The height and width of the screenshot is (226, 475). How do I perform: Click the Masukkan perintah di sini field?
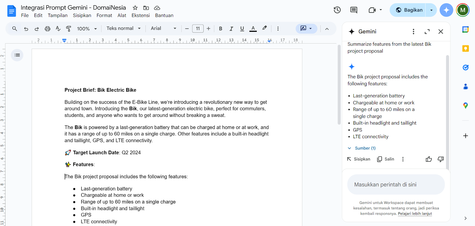tap(396, 184)
